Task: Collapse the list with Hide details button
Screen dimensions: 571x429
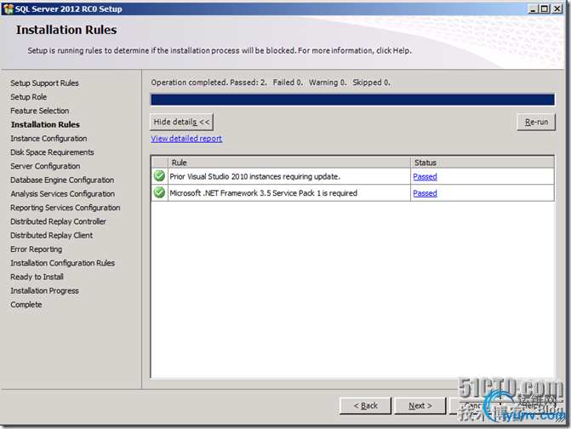Action: 181,122
